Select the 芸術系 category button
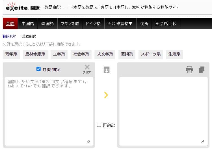212x152 pixels. click(x=127, y=54)
